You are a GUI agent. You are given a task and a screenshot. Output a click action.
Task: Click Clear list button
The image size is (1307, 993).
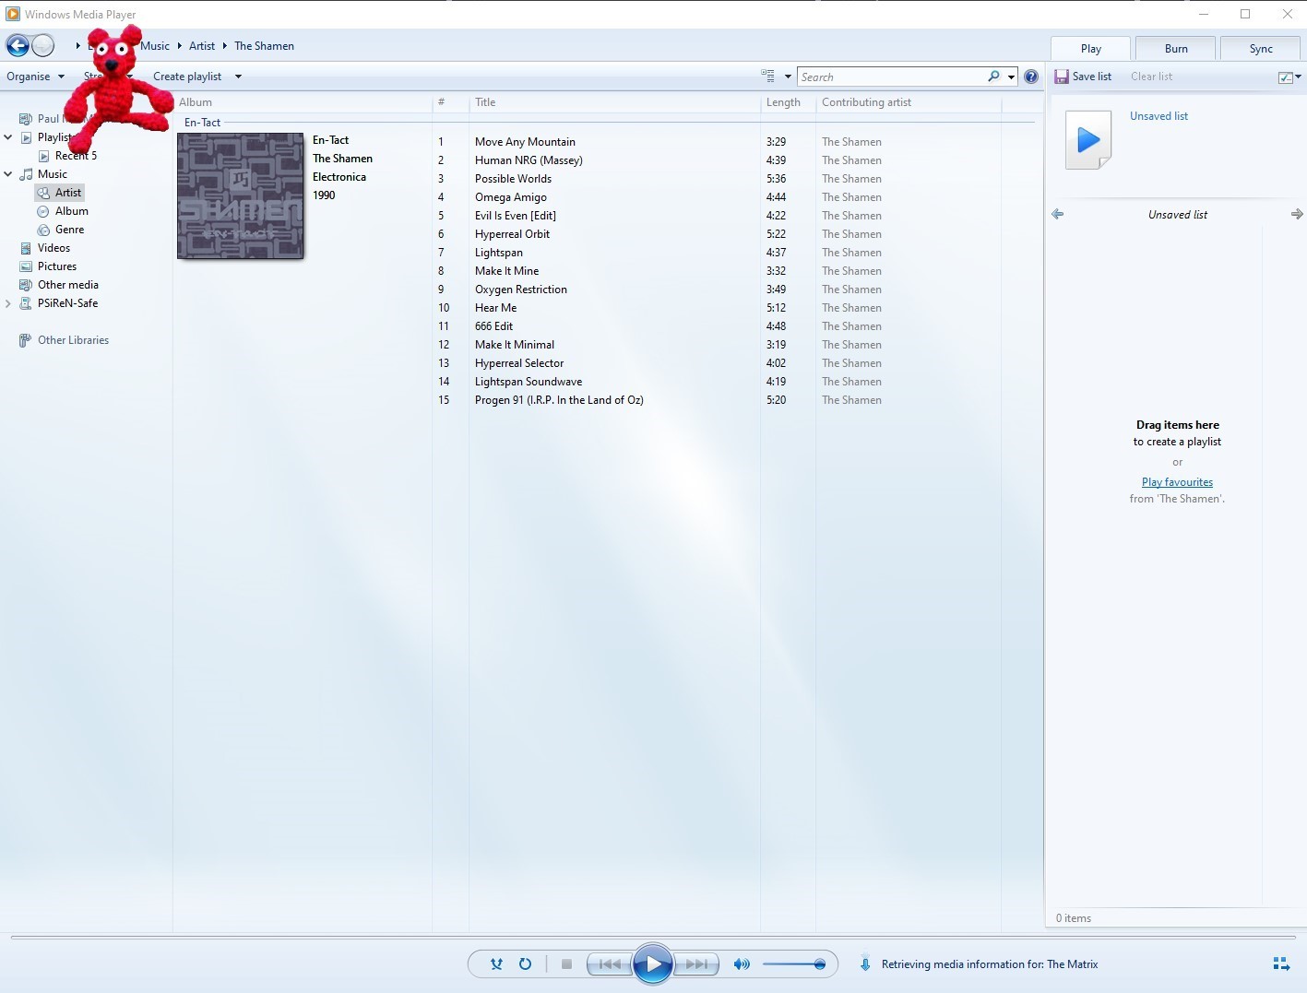pos(1151,77)
